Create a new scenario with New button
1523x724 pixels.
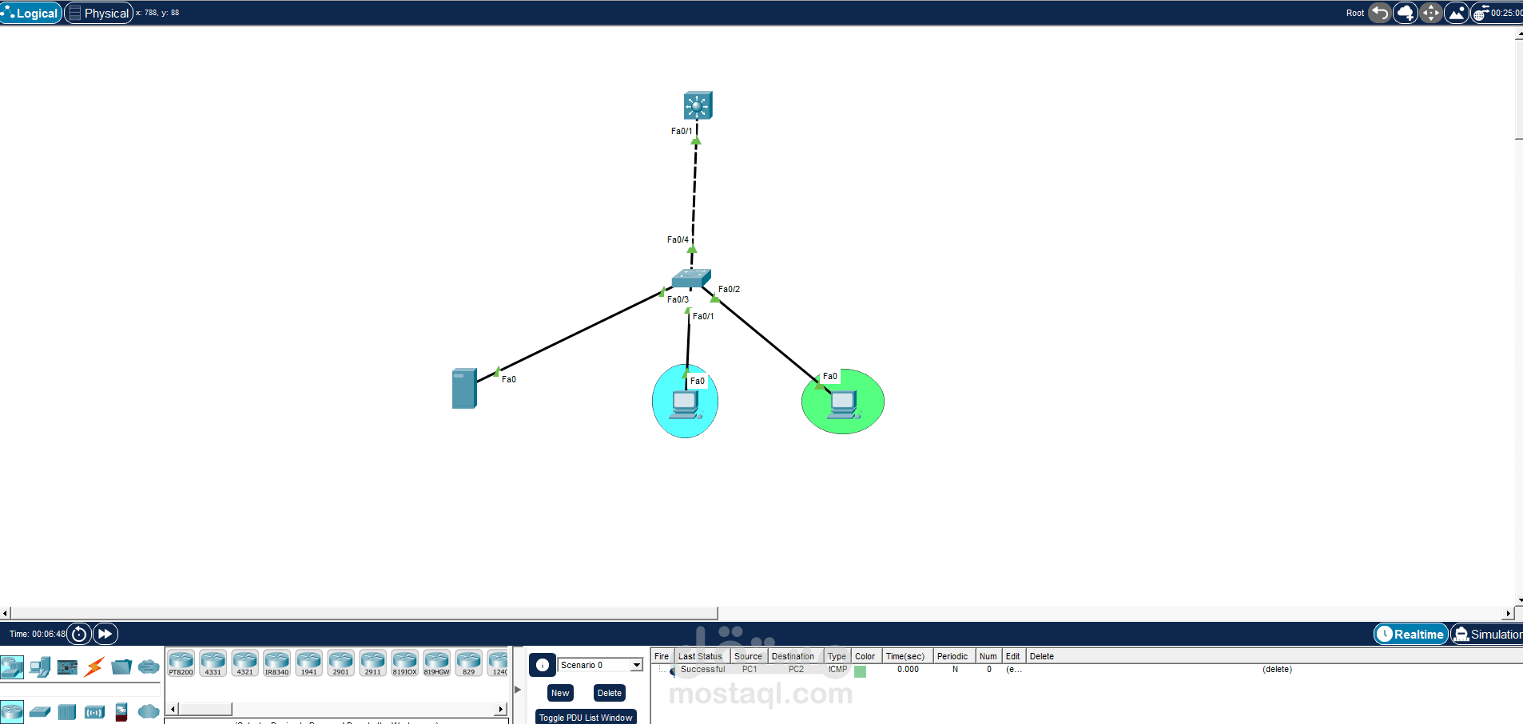click(x=559, y=693)
